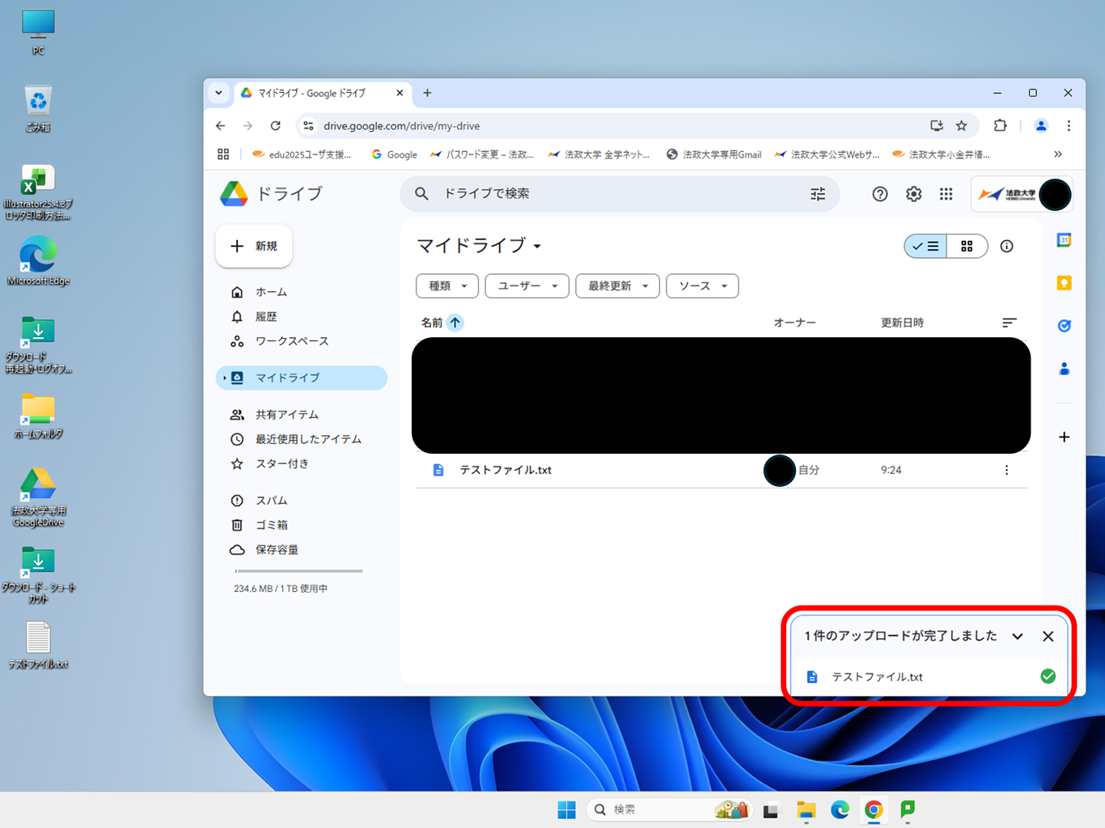
Task: Click the ドライブで検索 search field
Action: [x=615, y=194]
